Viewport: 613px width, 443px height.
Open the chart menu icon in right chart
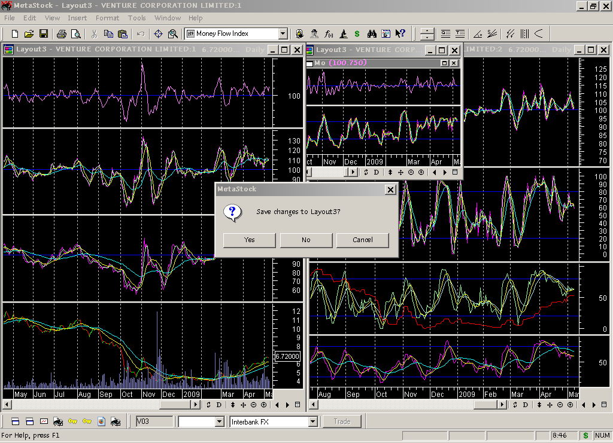pyautogui.click(x=604, y=405)
